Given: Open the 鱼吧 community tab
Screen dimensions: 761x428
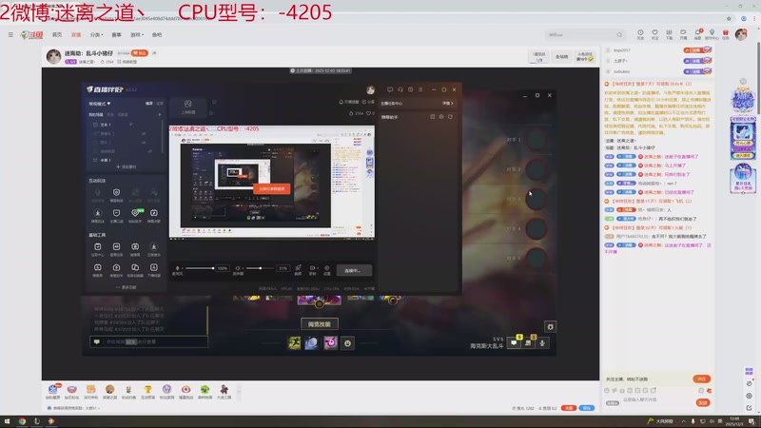Looking at the screenshot, I should (x=157, y=35).
